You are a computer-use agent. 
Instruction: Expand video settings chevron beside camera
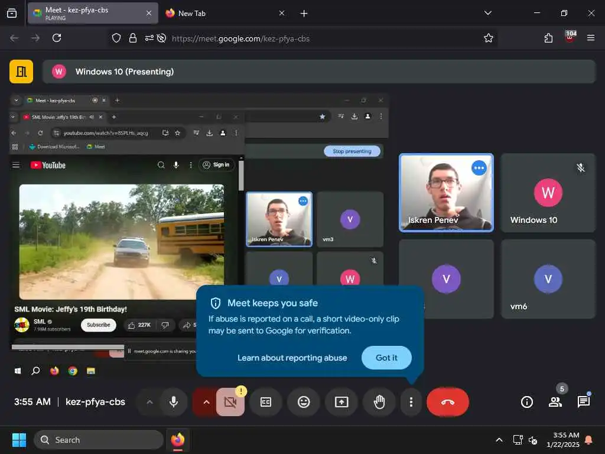click(206, 402)
